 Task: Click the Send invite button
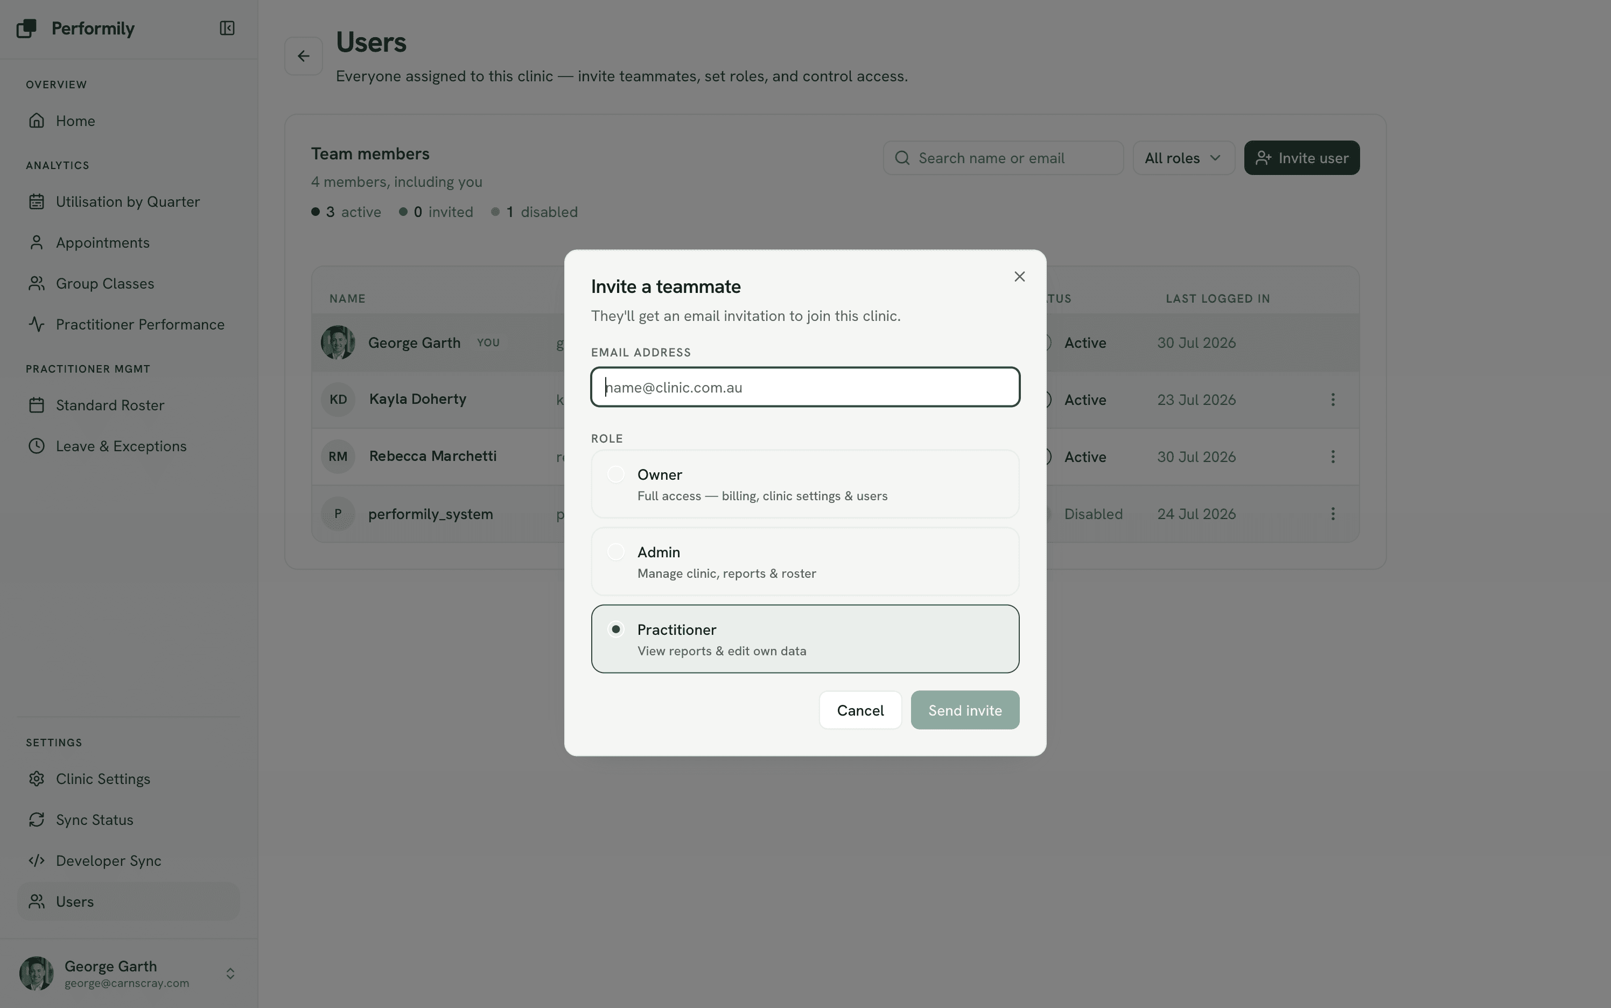965,710
